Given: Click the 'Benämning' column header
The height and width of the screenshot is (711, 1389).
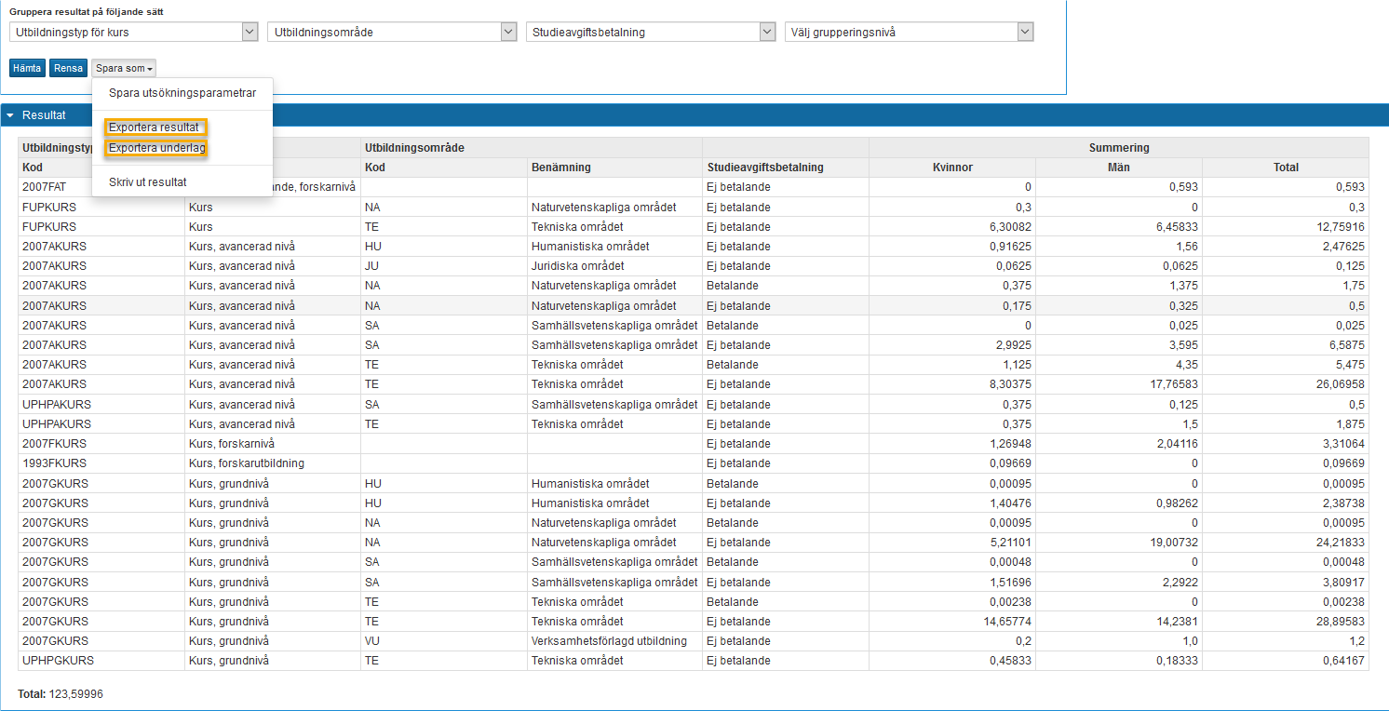Looking at the screenshot, I should [x=615, y=168].
